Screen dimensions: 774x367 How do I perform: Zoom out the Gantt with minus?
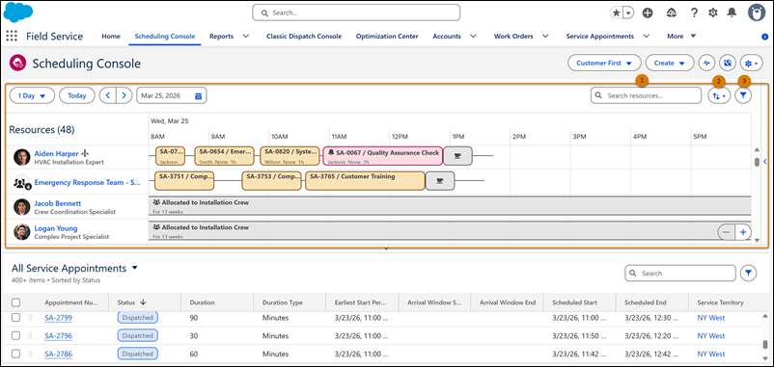(x=726, y=231)
